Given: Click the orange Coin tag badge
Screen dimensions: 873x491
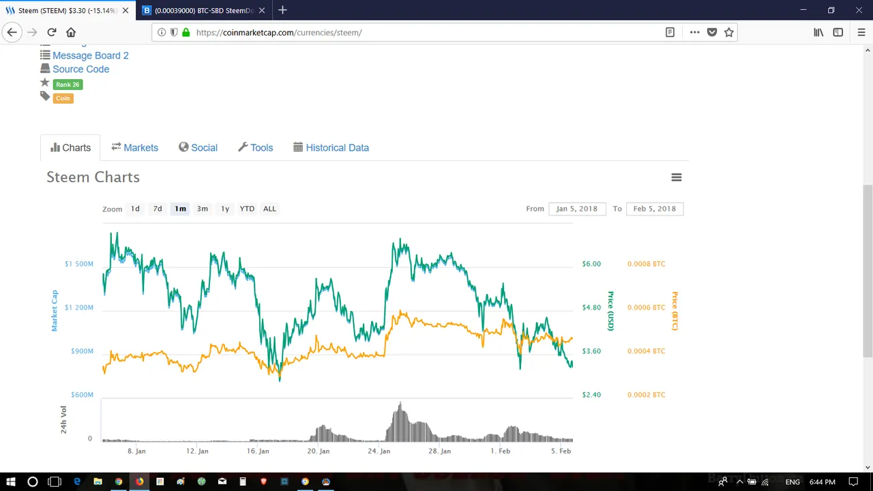Looking at the screenshot, I should click(x=63, y=98).
